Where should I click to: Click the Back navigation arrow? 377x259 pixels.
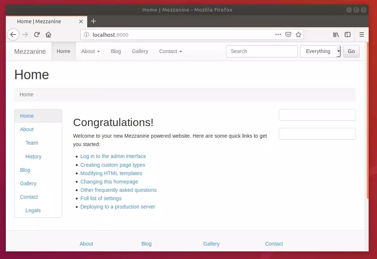click(13, 35)
